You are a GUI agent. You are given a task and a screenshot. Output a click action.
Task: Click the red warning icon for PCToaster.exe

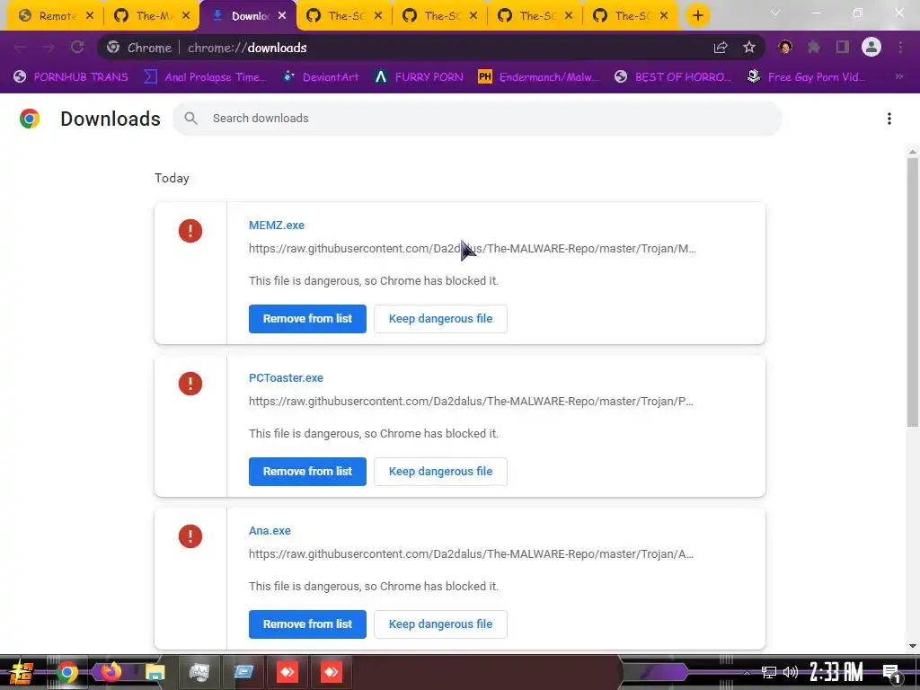(190, 384)
